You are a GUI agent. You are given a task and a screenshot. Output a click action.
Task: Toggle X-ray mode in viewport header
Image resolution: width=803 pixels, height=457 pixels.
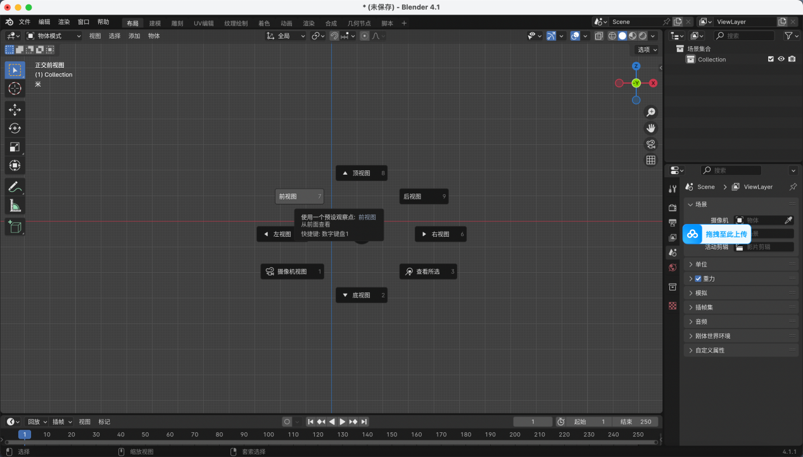tap(599, 36)
